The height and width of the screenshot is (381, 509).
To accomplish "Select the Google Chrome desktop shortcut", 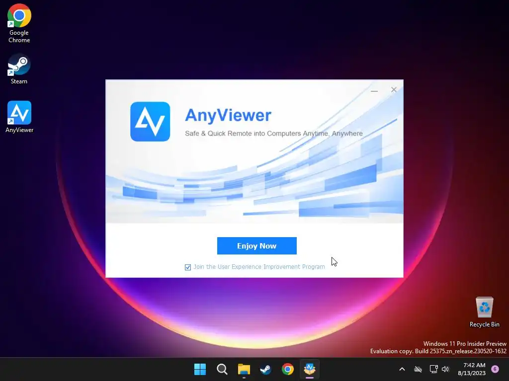I will (19, 24).
